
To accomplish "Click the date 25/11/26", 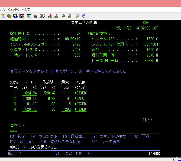I will tap(124, 28).
